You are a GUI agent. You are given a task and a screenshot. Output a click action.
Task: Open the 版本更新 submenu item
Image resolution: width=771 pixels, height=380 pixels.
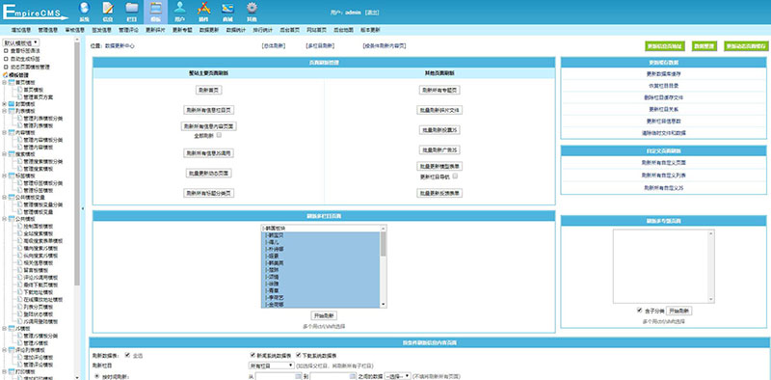(370, 30)
